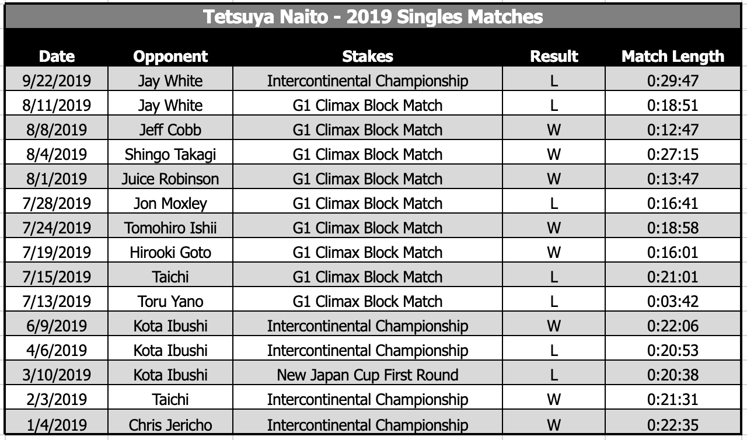
Task: Select the Shingo Takagi cell
Action: pos(170,154)
